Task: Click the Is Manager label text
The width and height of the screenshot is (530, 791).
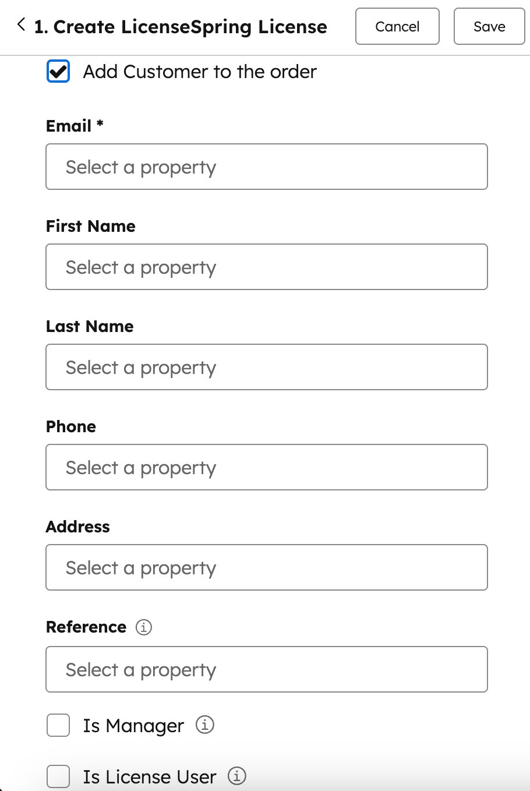Action: tap(133, 726)
